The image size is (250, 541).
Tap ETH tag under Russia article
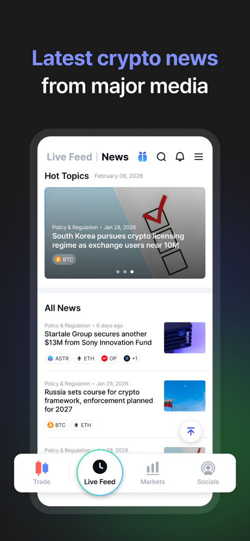[82, 425]
